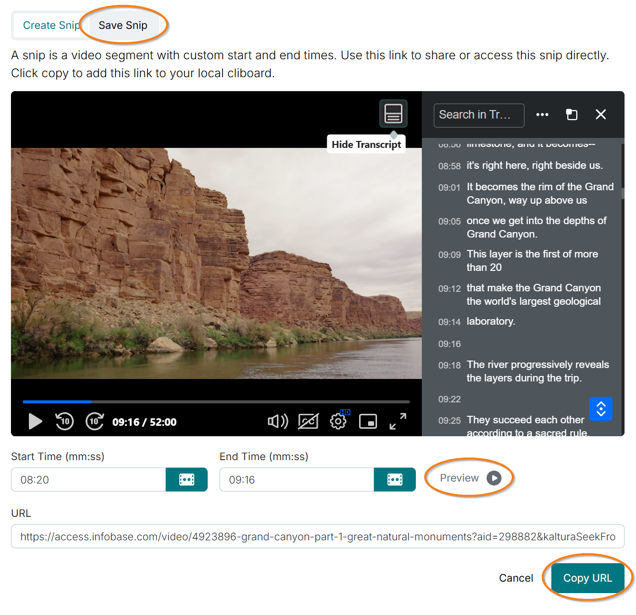Open the HD quality settings gear
Viewport: 636px width, 615px height.
[x=339, y=421]
